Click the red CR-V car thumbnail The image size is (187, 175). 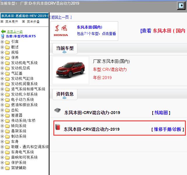point(71,70)
